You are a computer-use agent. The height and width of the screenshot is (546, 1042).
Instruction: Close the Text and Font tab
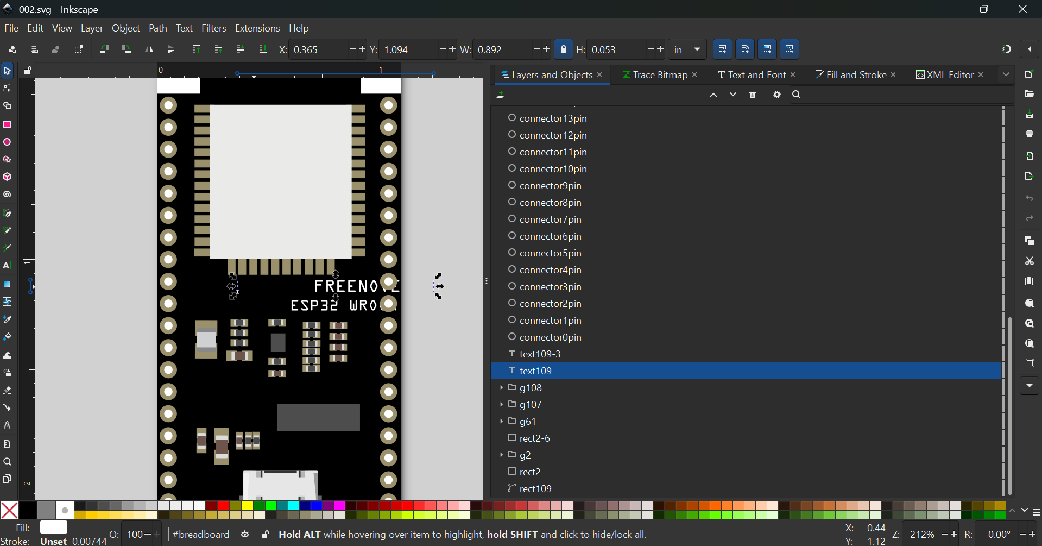(793, 75)
